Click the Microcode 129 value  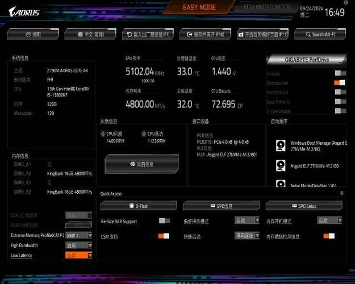pos(51,113)
